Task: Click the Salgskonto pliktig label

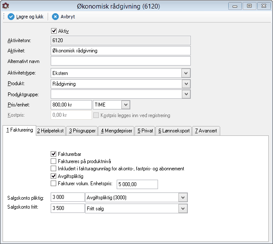Action: (26, 198)
